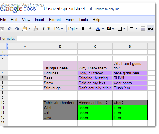Viewport: 159px width, 134px height.
Task: Click the Google docs logo
Action: [x=18, y=9]
